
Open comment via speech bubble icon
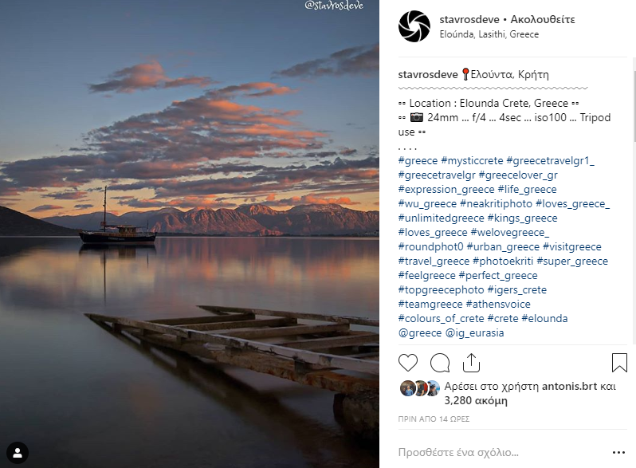click(x=440, y=363)
